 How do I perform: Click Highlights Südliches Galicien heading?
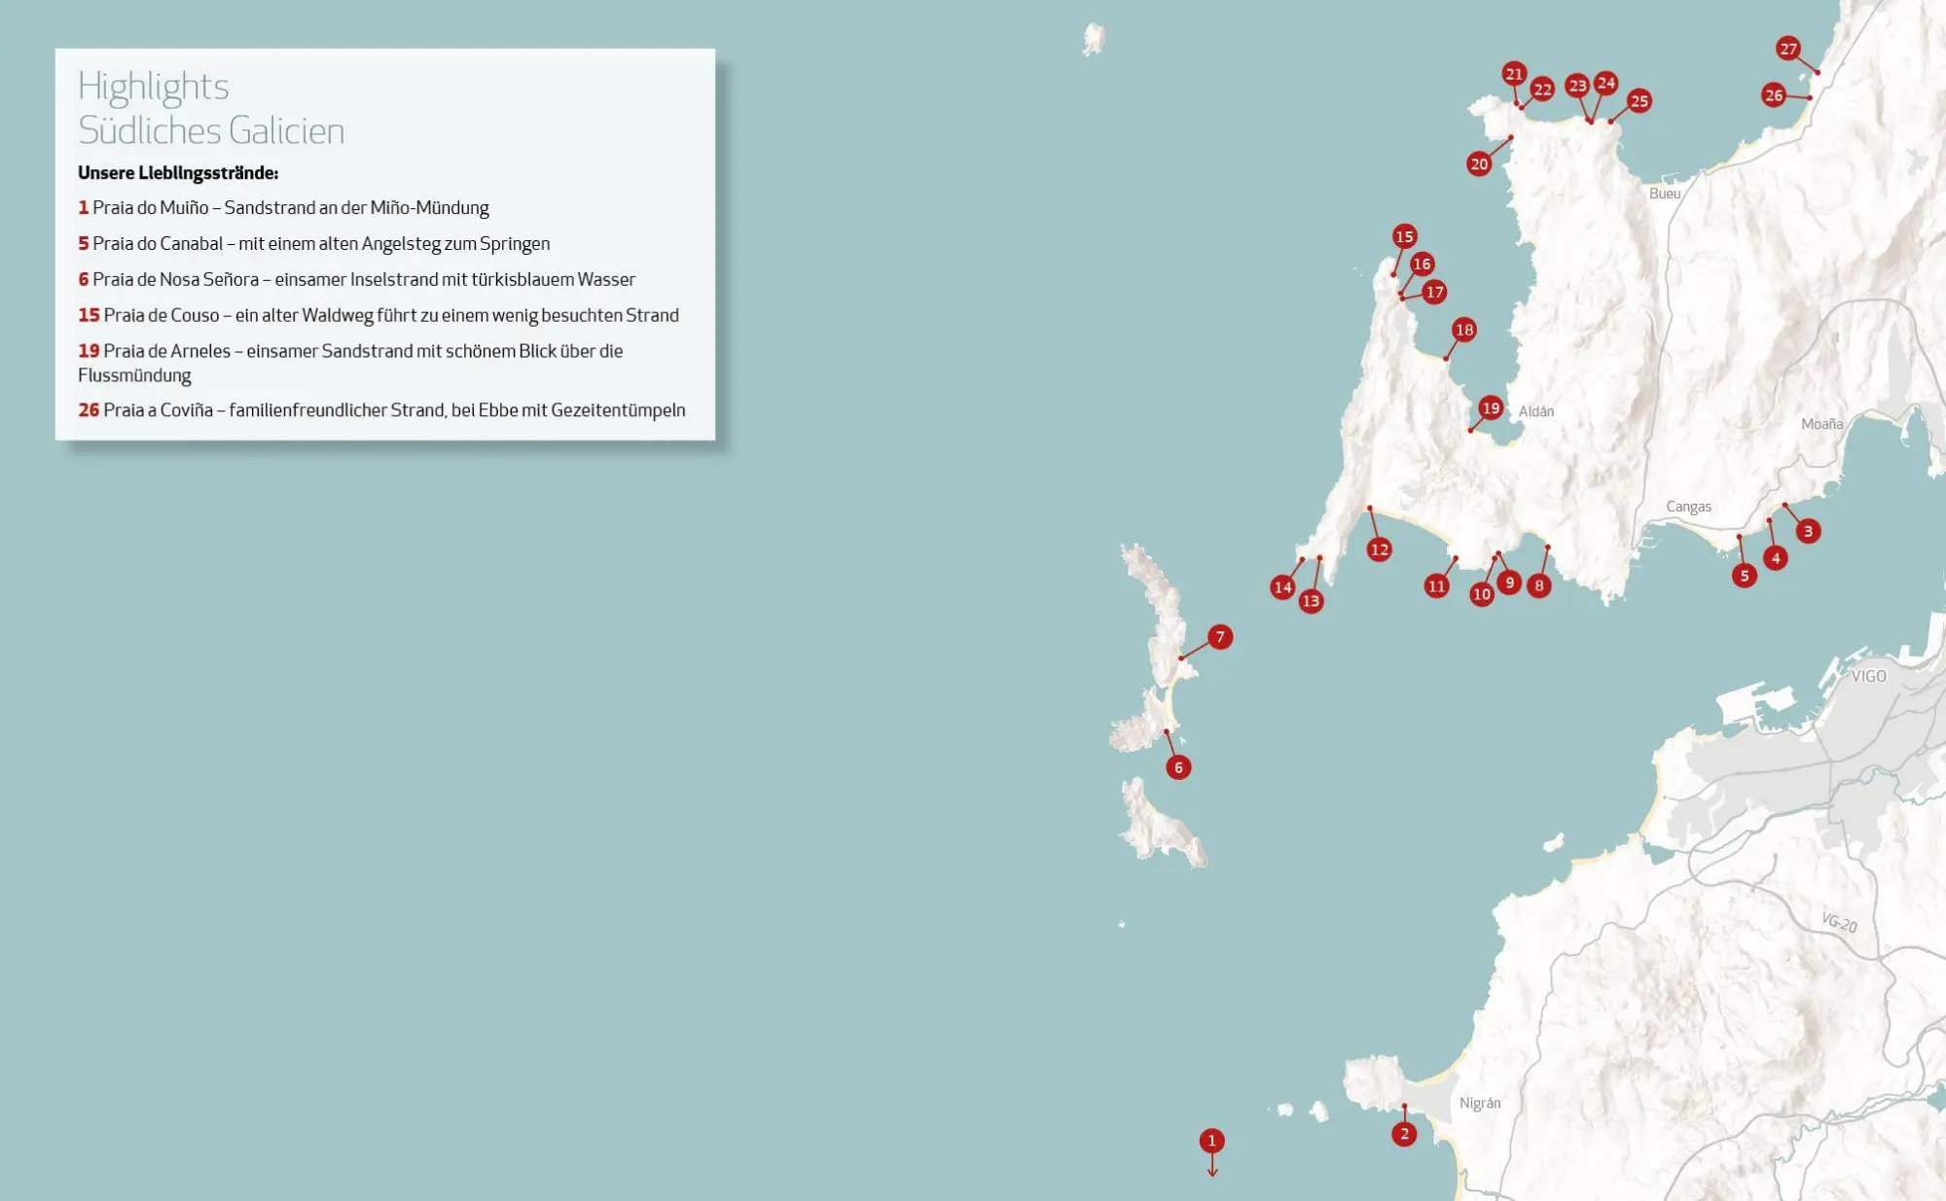(211, 108)
